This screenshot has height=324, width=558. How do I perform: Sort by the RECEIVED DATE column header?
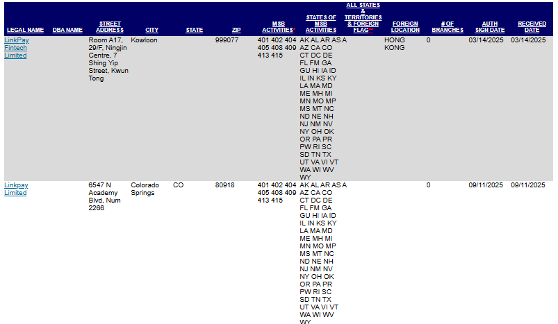[532, 27]
